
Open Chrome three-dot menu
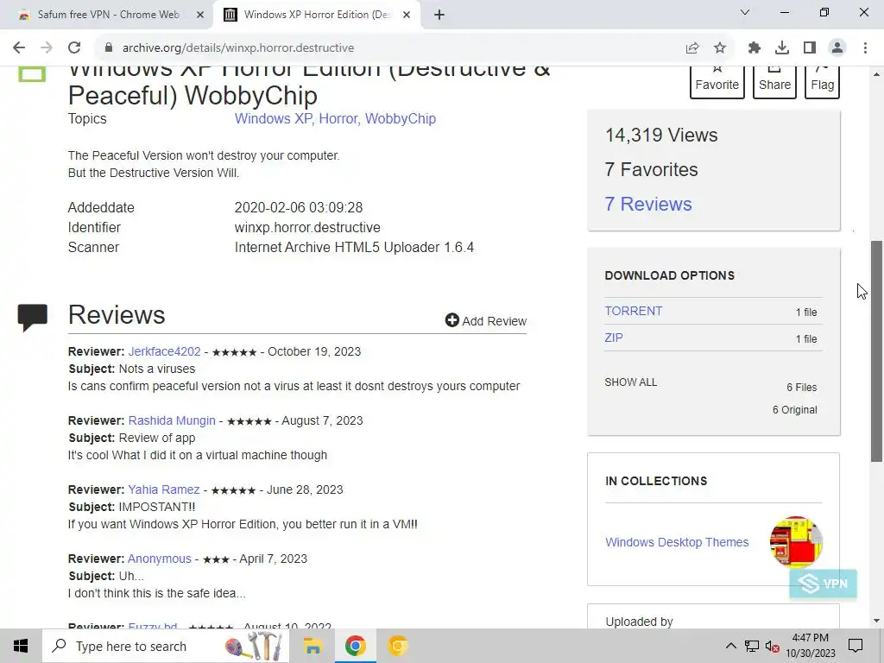pyautogui.click(x=865, y=48)
